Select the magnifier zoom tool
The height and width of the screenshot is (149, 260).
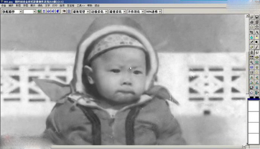252,62
